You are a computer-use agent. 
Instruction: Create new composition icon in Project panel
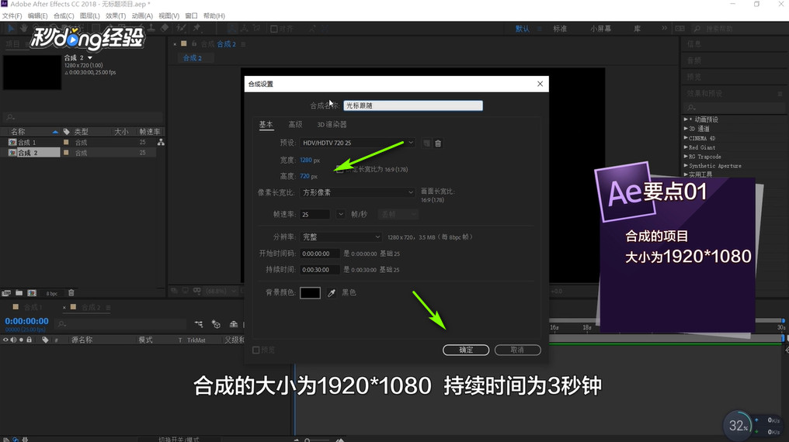click(32, 293)
